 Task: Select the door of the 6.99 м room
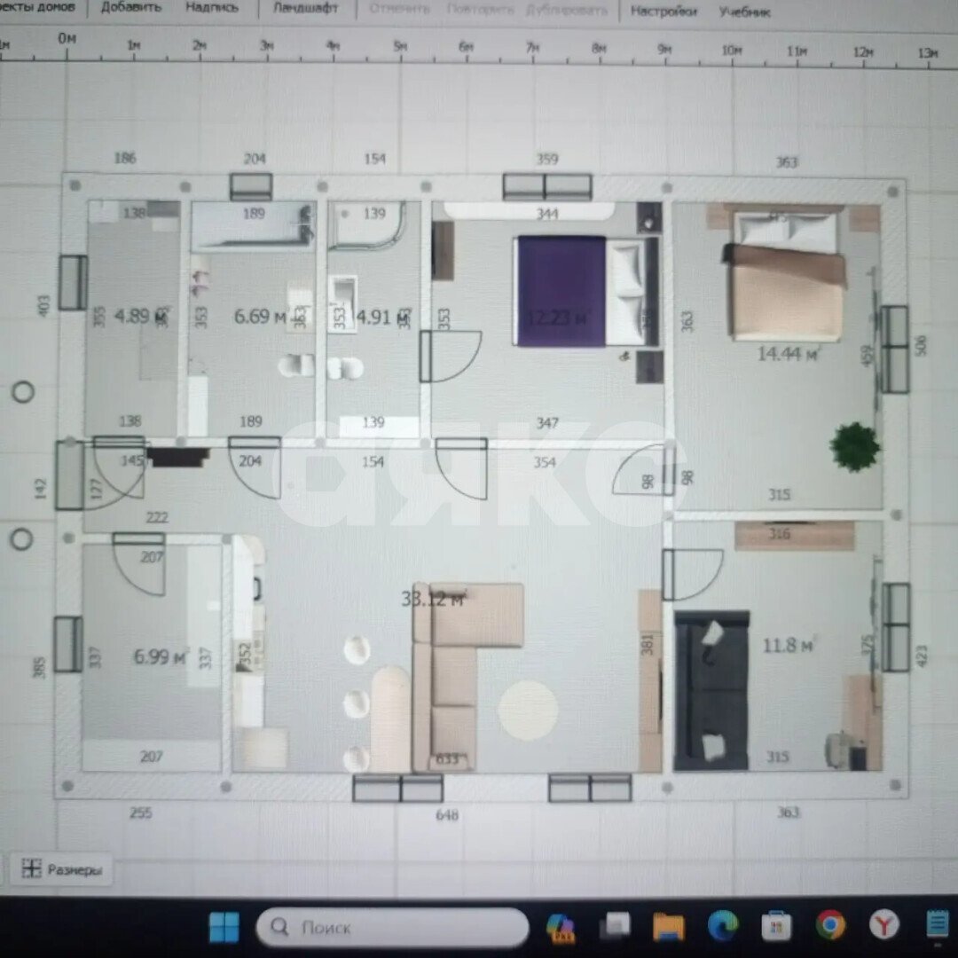coord(138,563)
